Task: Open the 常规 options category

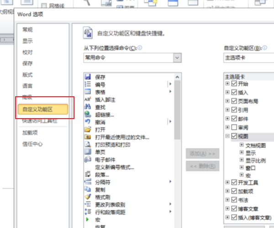Action: point(27,30)
